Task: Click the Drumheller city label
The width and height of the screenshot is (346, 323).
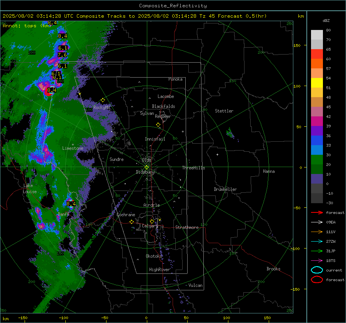Action: (x=225, y=189)
